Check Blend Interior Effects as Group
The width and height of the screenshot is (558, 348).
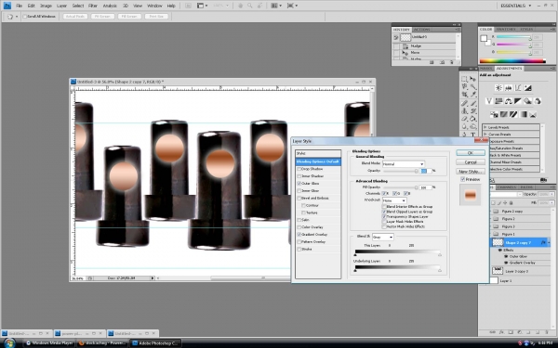tap(384, 206)
